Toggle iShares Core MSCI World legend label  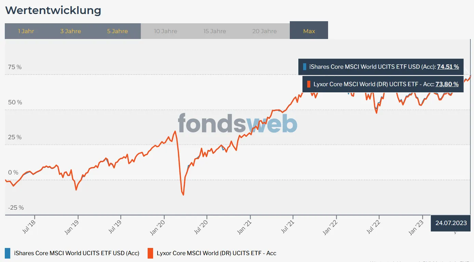click(77, 253)
